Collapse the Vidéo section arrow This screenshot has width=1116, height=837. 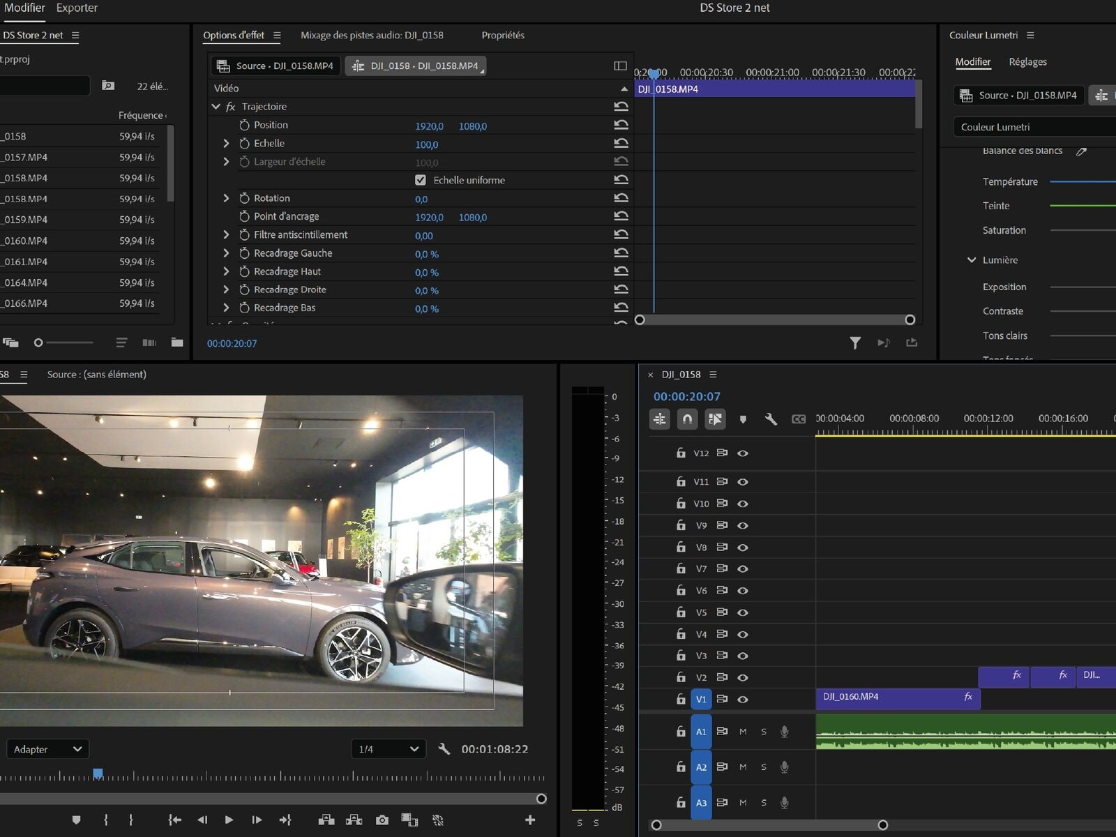click(x=624, y=89)
